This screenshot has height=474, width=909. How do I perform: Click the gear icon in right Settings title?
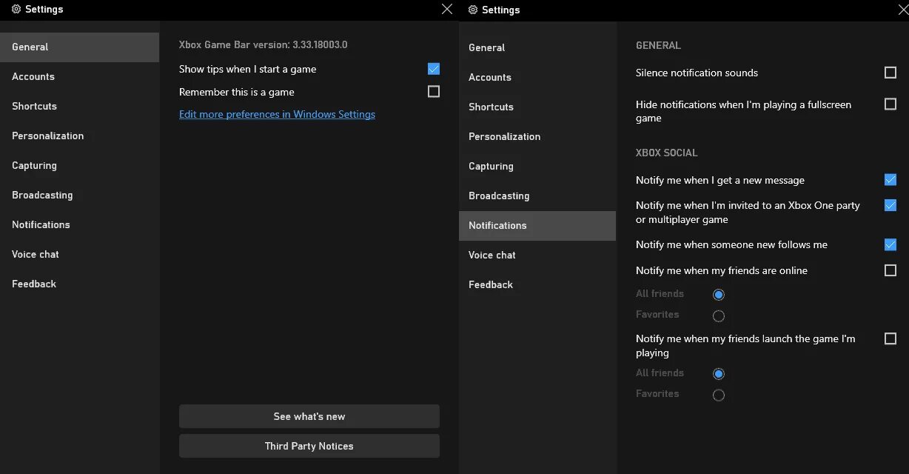473,10
